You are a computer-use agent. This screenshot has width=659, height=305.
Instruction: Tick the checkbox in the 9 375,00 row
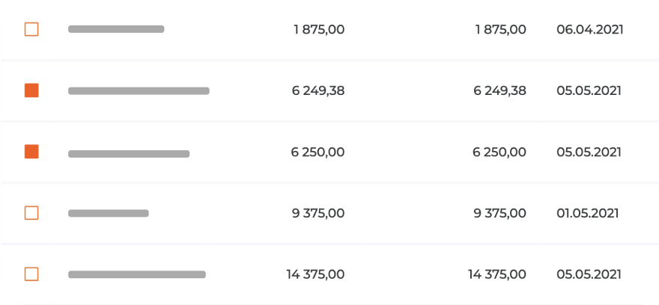click(x=31, y=213)
